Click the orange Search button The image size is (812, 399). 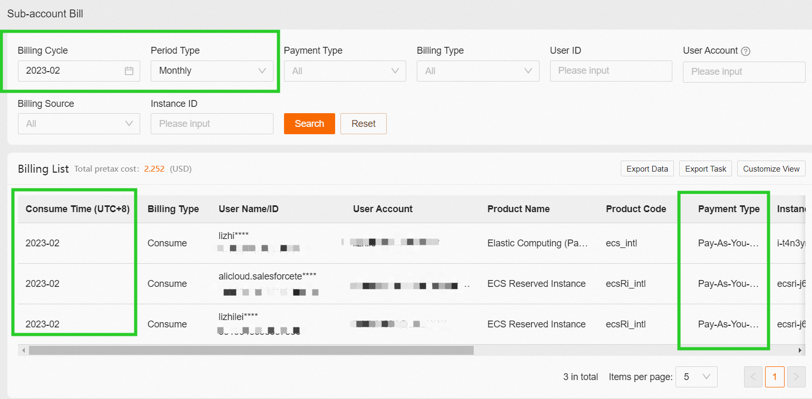click(309, 124)
